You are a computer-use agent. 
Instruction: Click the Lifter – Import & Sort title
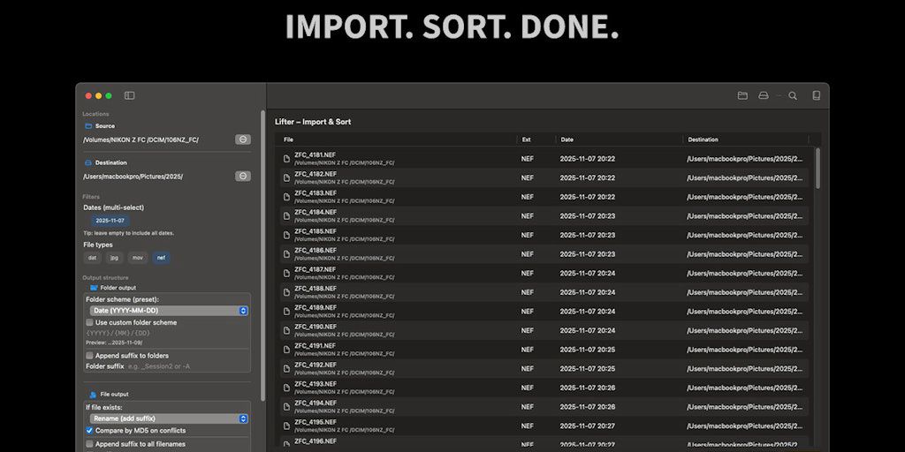point(313,122)
